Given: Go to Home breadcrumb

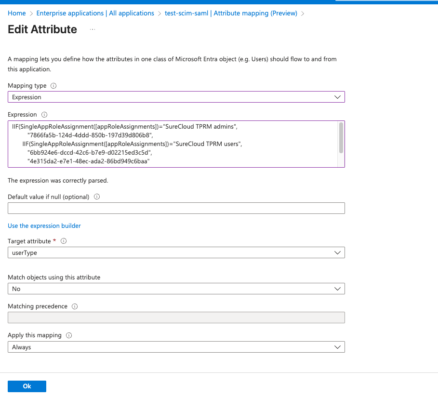Looking at the screenshot, I should click(x=17, y=13).
